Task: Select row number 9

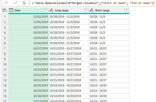Action: coord(5,59)
